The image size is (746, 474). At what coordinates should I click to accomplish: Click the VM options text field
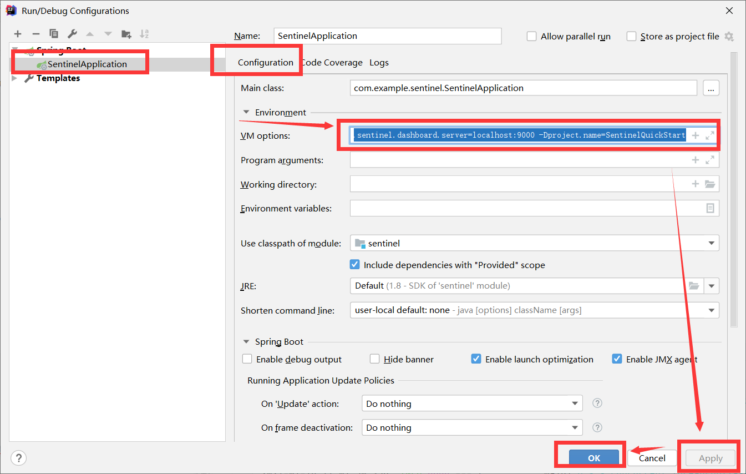point(519,135)
